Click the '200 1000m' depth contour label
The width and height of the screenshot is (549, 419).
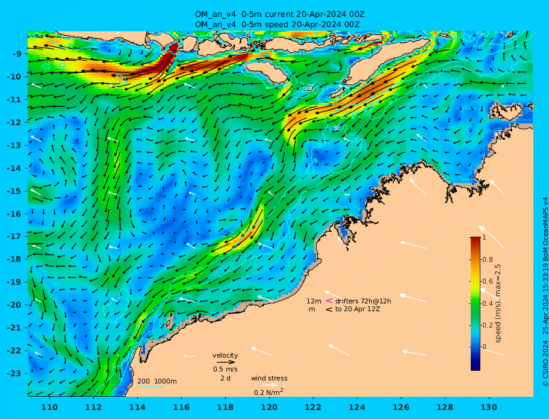coord(157,381)
